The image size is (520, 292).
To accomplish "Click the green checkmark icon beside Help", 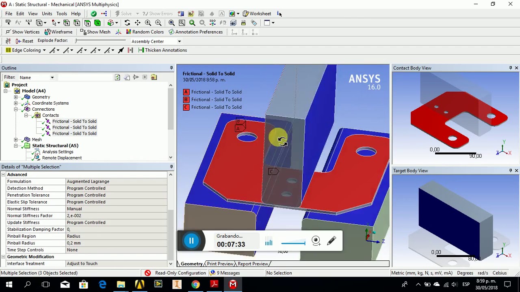I will point(93,13).
